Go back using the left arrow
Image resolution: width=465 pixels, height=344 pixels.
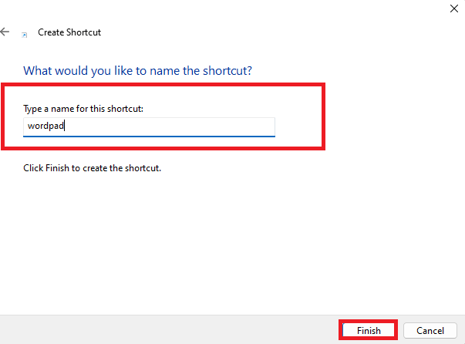[x=5, y=32]
